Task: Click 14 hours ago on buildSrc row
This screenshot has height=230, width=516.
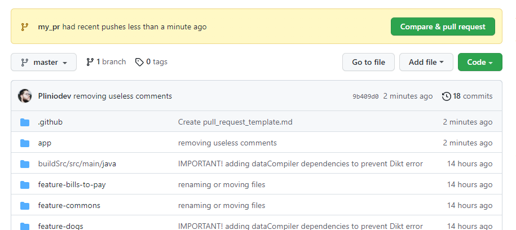Action: tap(470, 163)
